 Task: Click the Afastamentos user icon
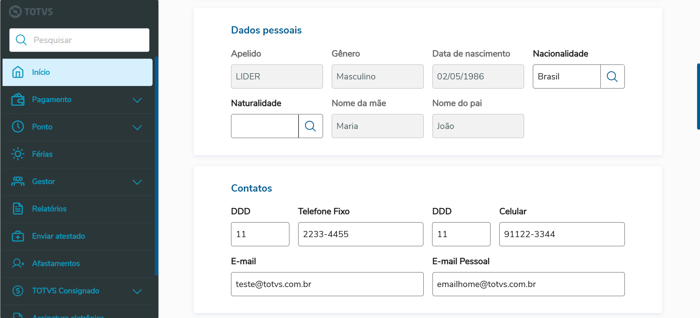(18, 263)
